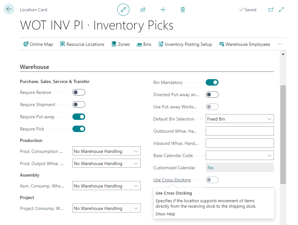Click the pencil edit icon
This screenshot has height=225, width=298.
tap(123, 10)
